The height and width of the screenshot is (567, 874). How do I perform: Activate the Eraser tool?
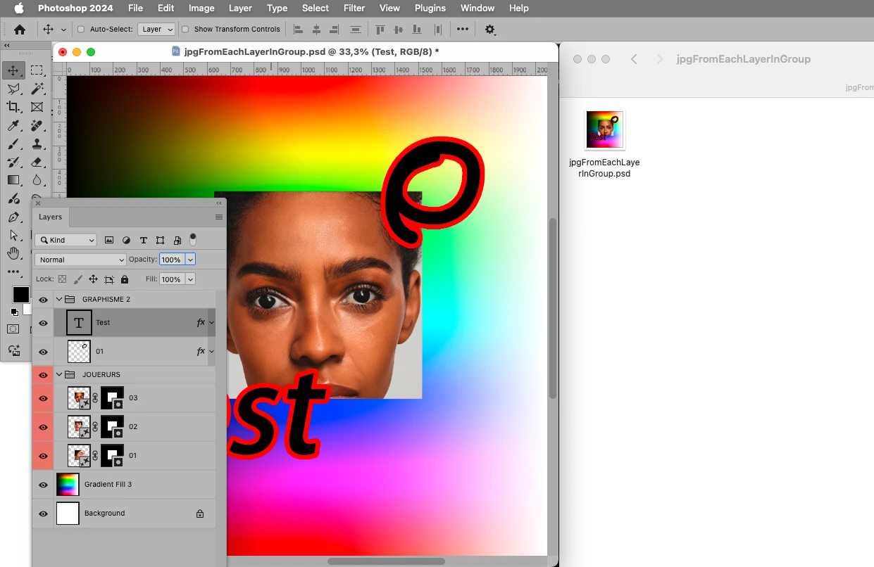[x=37, y=162]
